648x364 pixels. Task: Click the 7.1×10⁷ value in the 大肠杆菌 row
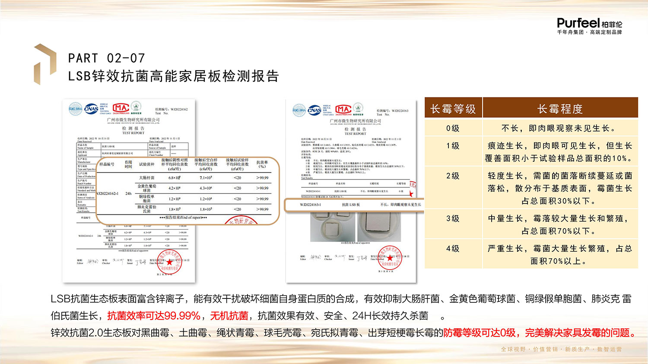point(206,178)
